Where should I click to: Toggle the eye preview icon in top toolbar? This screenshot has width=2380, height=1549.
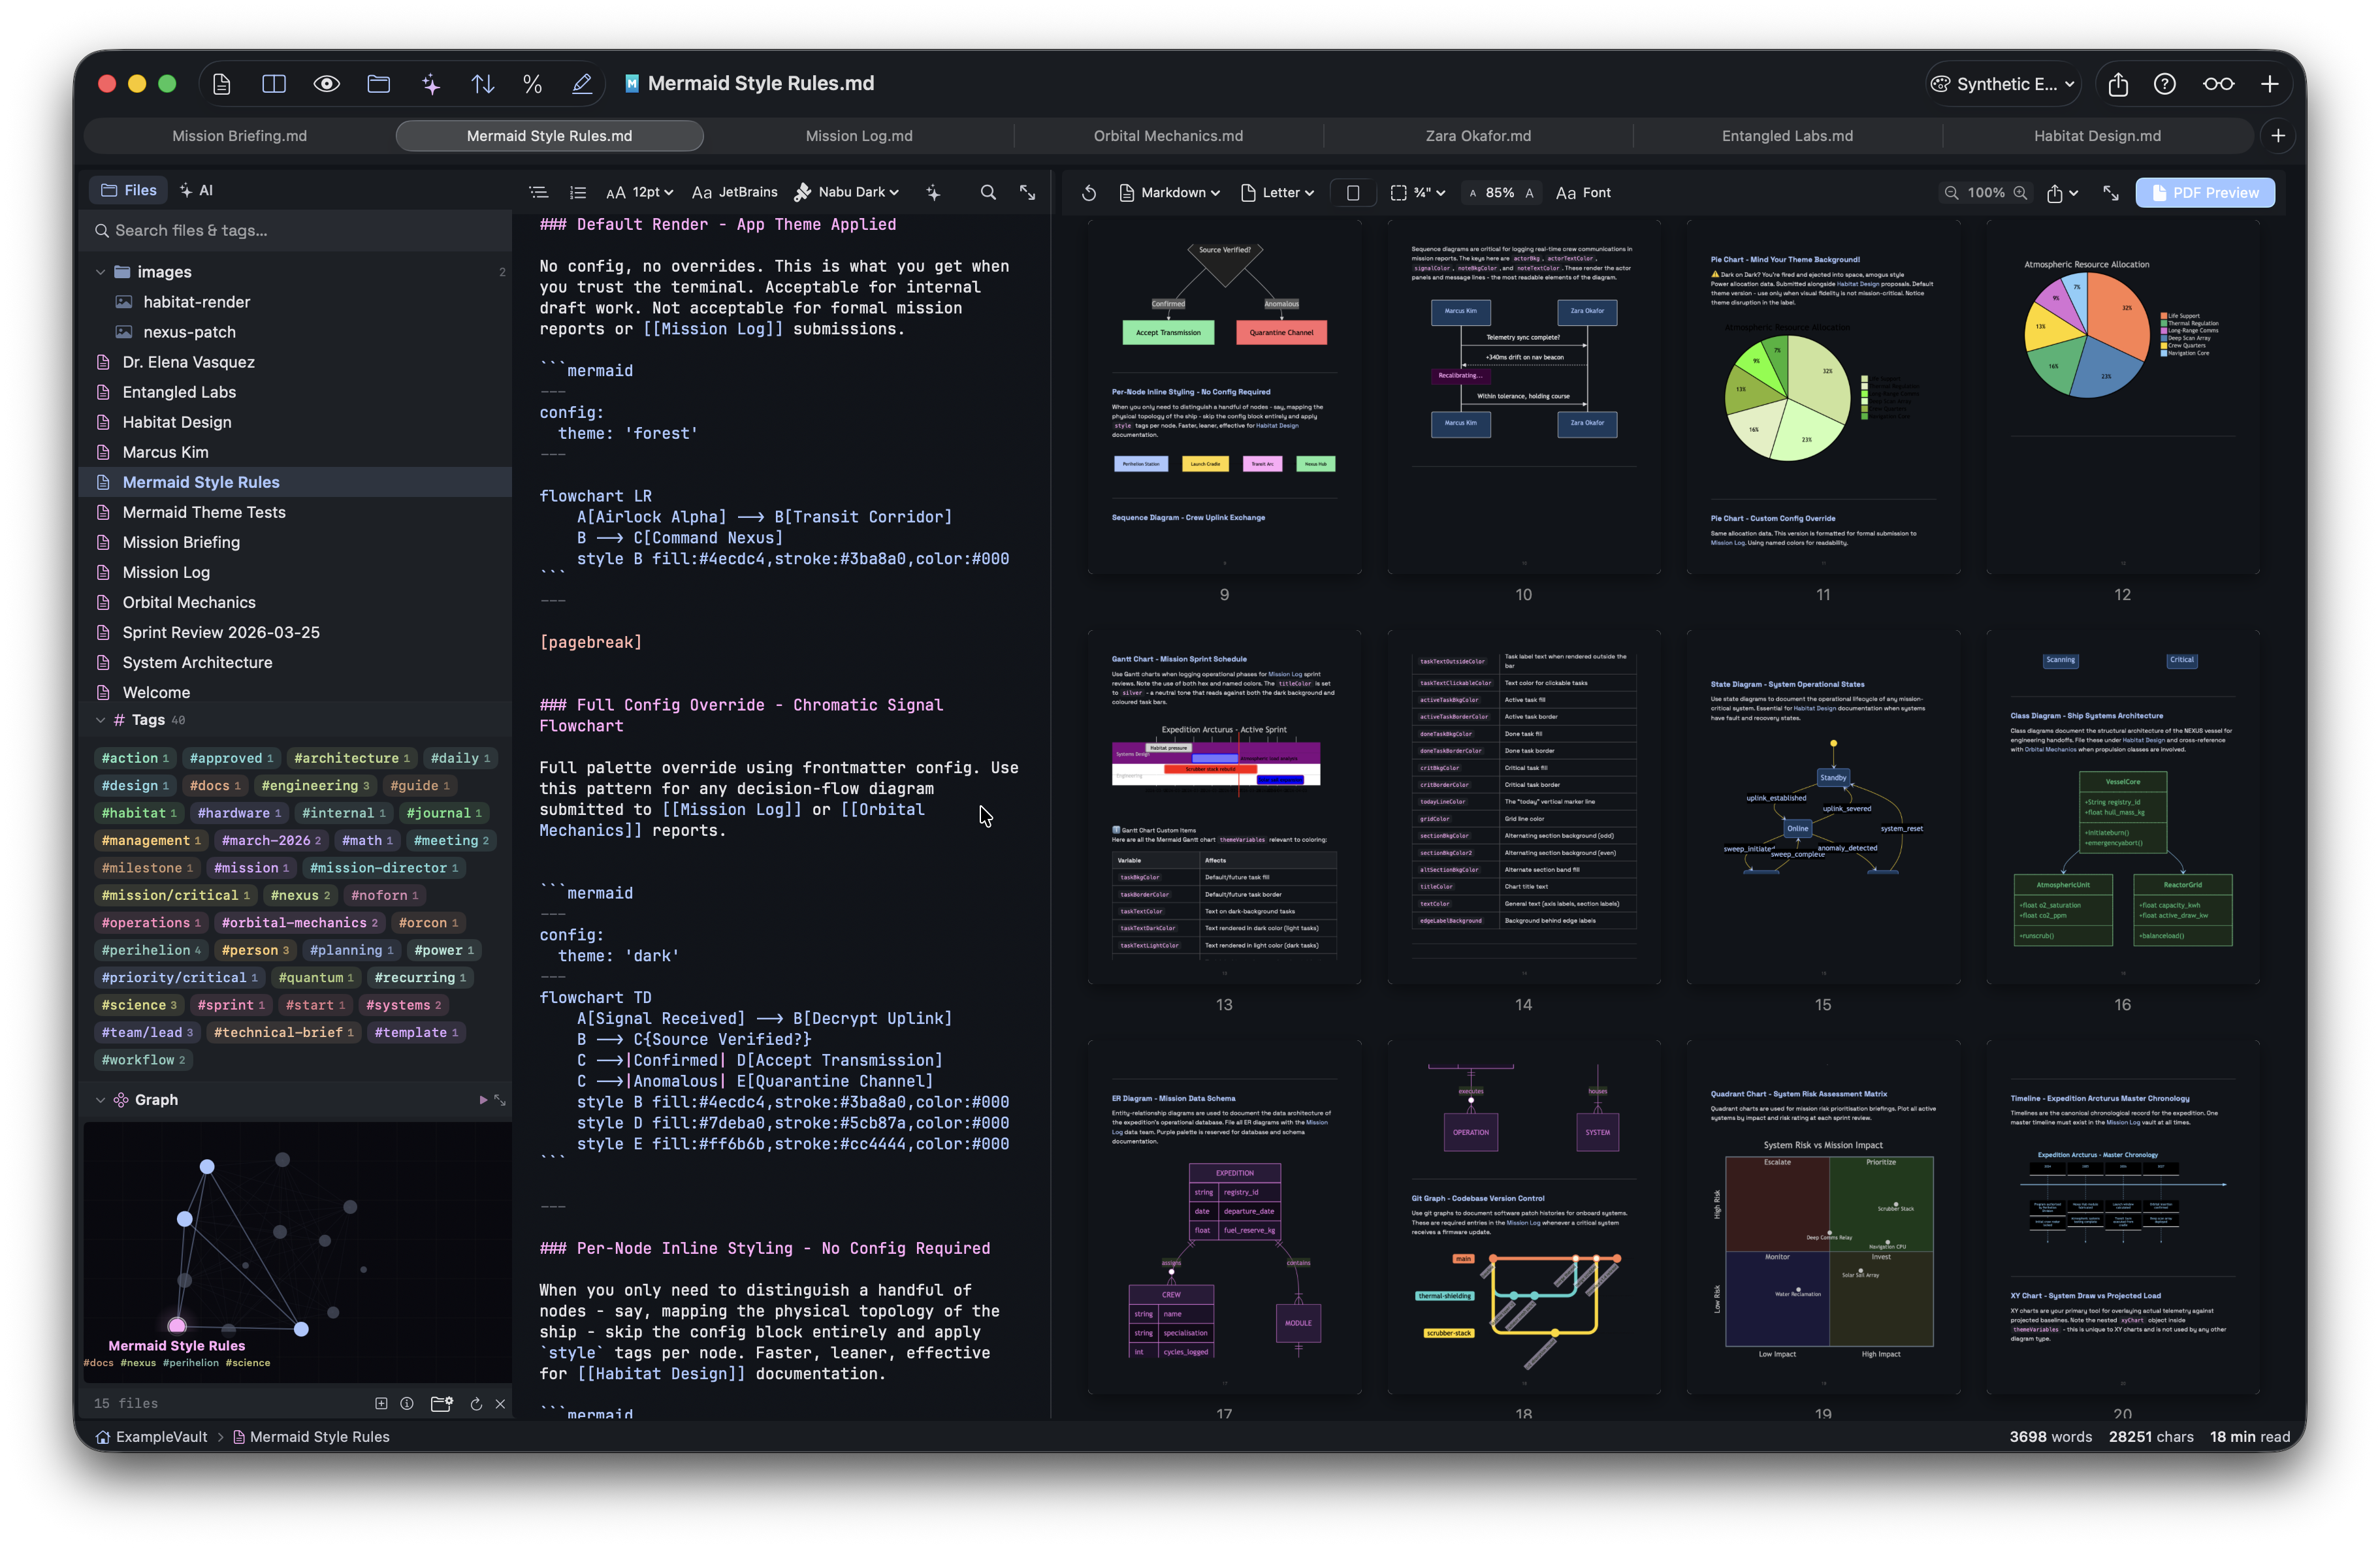point(326,84)
